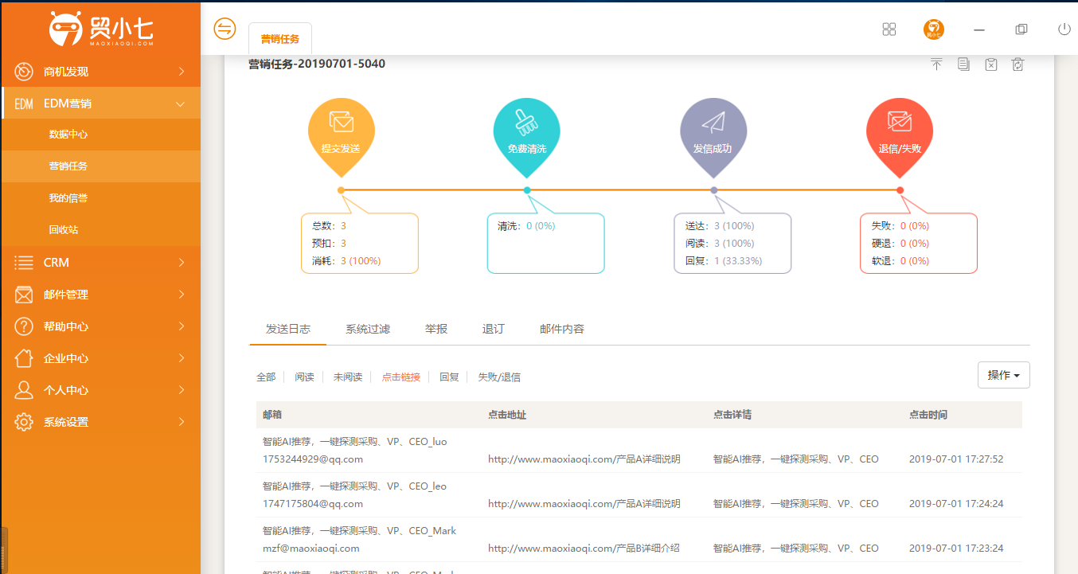Screen dimensions: 1078x574
Task: Switch to the 发送日志 tab
Action: [x=288, y=329]
